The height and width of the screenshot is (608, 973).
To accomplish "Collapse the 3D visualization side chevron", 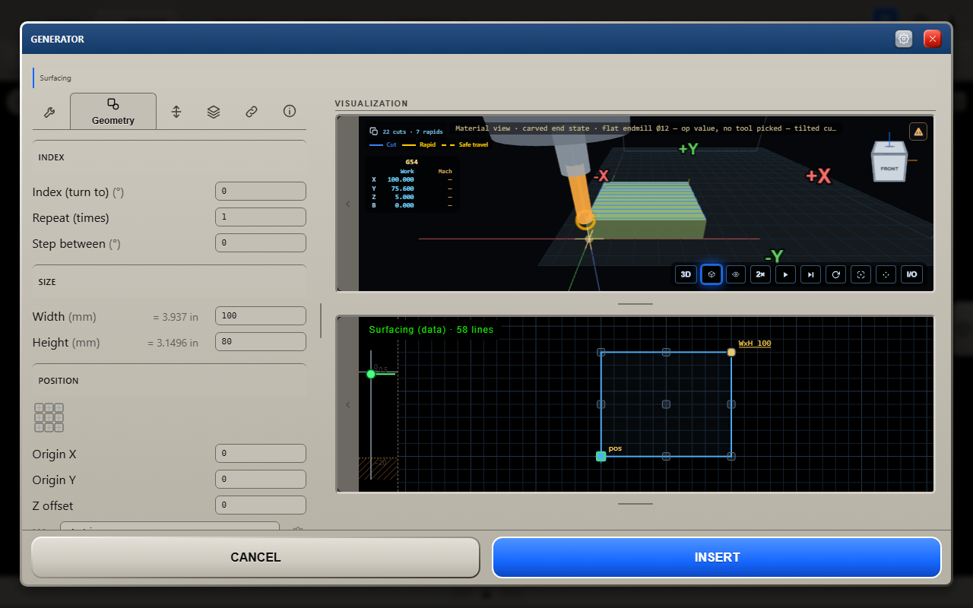I will [348, 204].
